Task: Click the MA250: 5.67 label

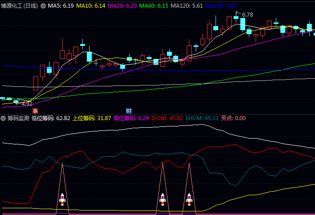Action: point(221,6)
